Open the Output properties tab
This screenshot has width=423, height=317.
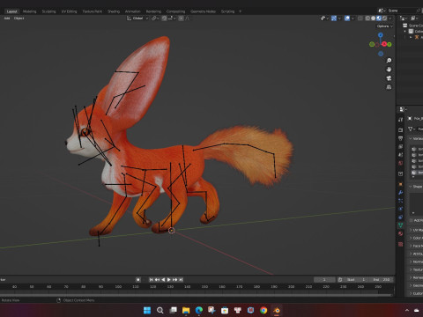(x=401, y=138)
